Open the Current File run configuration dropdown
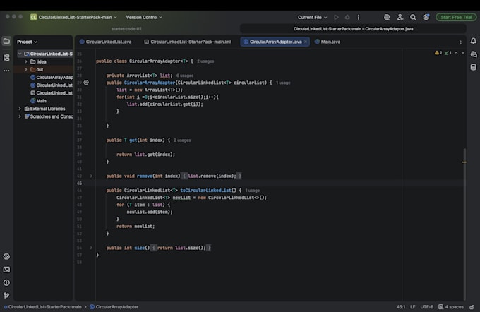480x312 pixels. [x=312, y=17]
